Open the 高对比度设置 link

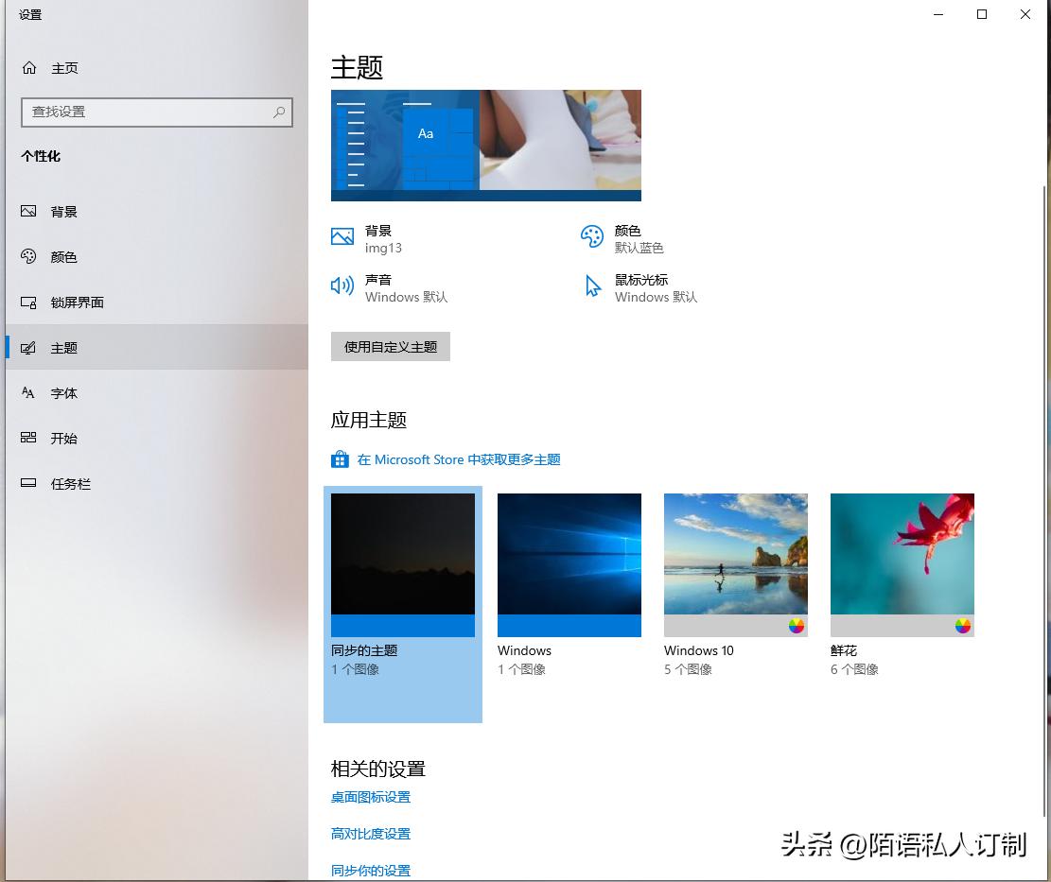[371, 833]
